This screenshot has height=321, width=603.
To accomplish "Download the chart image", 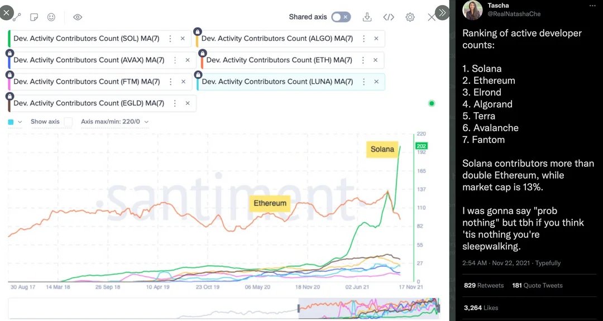I will pyautogui.click(x=367, y=17).
